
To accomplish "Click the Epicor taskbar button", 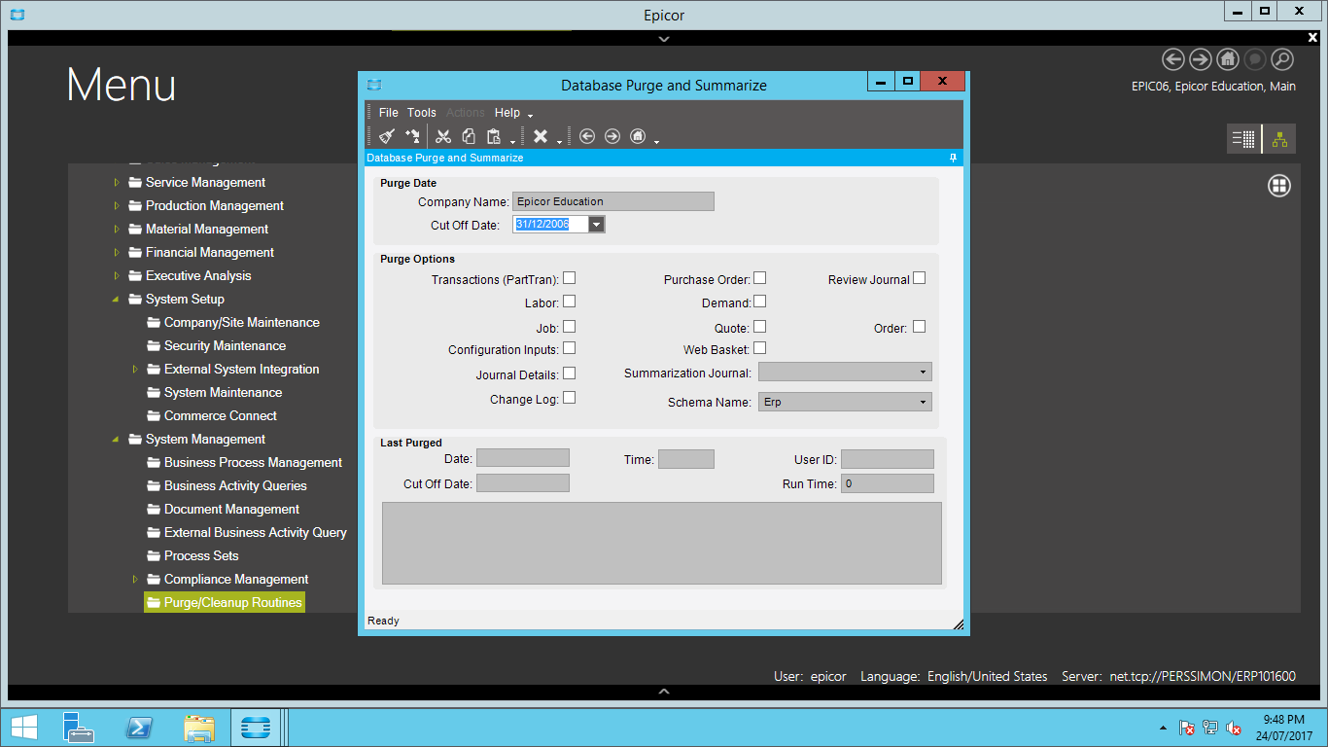I will click(258, 728).
